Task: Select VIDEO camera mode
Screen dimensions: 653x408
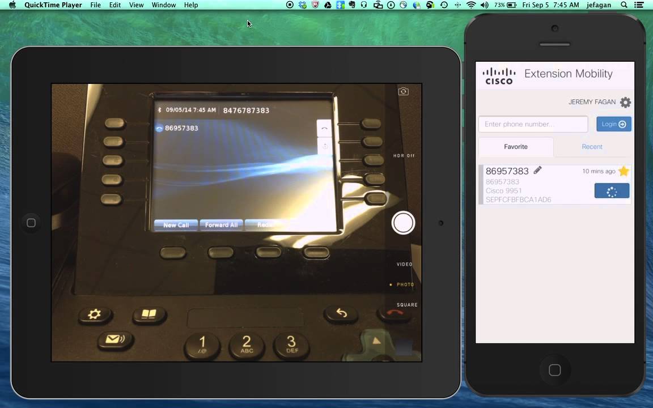Action: (x=404, y=265)
